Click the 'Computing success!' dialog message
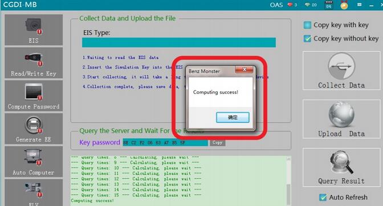Image resolution: width=383 pixels, height=206 pixels. click(x=215, y=92)
